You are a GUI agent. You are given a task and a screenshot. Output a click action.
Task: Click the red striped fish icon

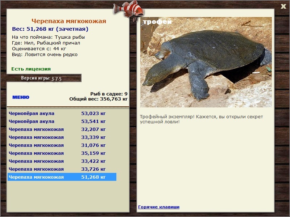coord(129,10)
